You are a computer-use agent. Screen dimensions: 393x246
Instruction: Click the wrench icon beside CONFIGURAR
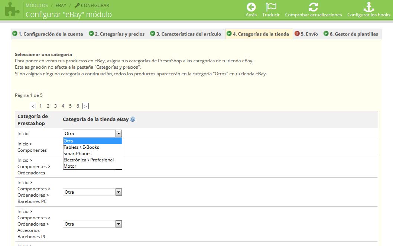[x=77, y=5]
